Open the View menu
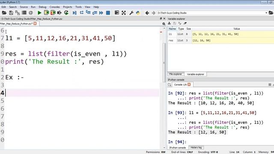This screenshot has height=154, width=274. tap(87, 7)
